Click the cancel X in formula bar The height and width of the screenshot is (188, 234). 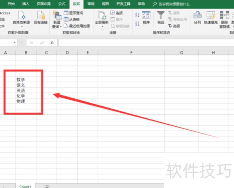[32, 43]
